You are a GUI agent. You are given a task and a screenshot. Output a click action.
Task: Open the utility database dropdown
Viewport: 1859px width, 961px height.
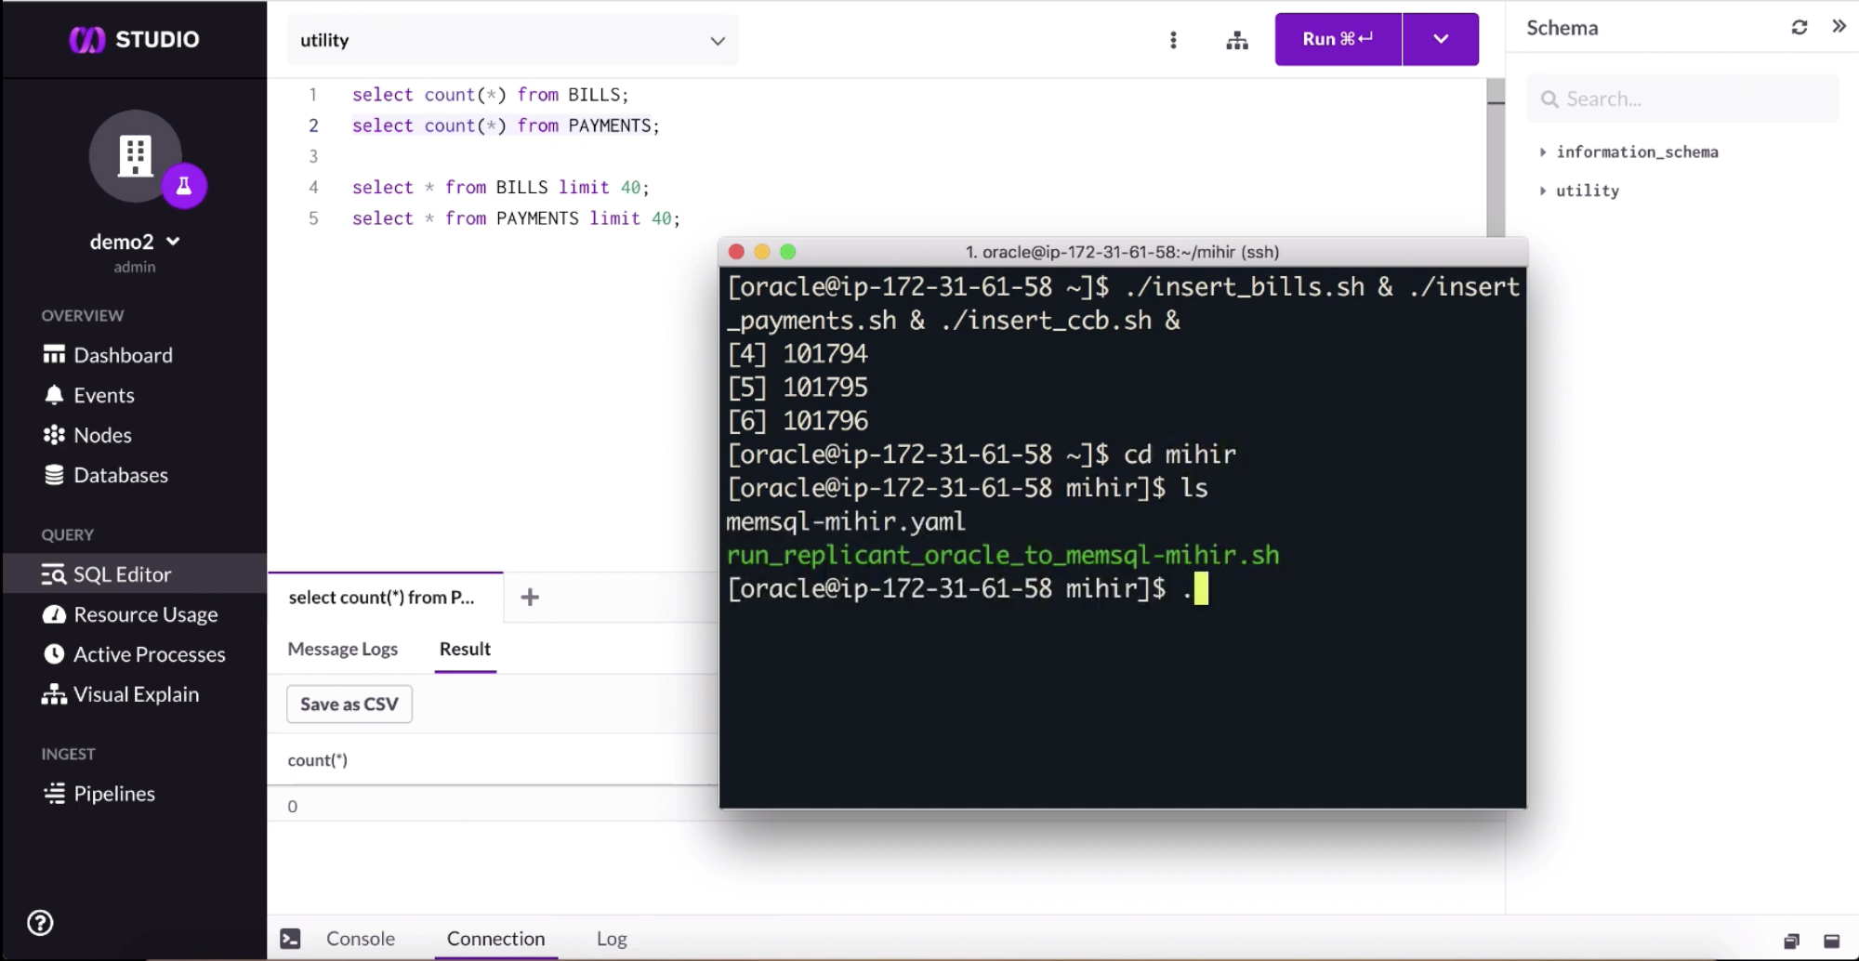[512, 40]
